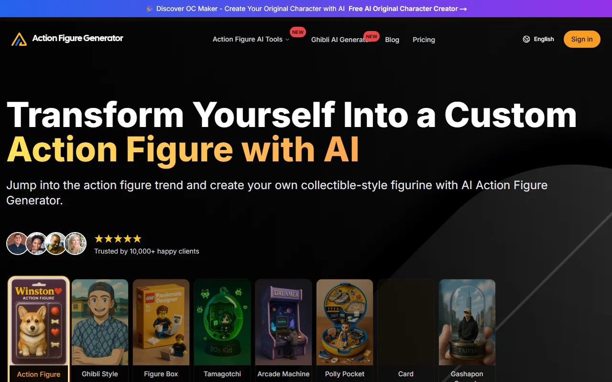Click the NEW badge on Ghibli AI Generator
612x382 pixels.
tap(372, 36)
